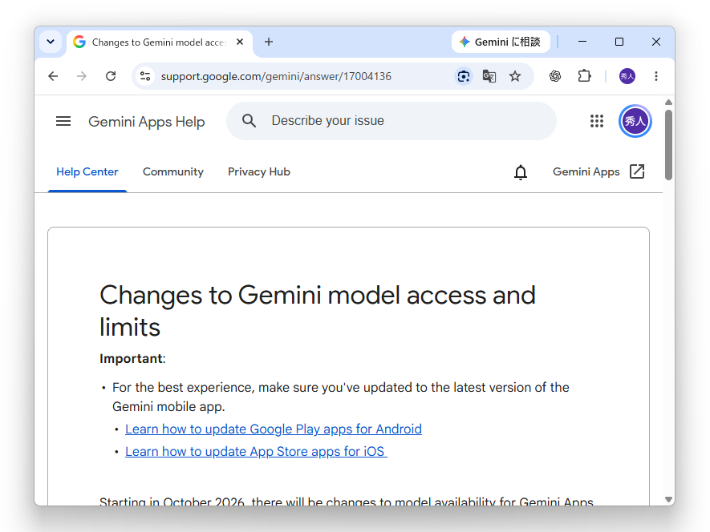Open the Extensions puzzle menu

coord(585,76)
